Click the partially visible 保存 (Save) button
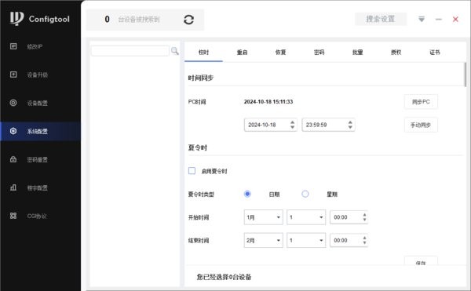Viewport: 471px width, 291px height. 421,261
